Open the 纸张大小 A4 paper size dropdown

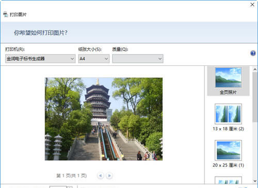pos(94,59)
